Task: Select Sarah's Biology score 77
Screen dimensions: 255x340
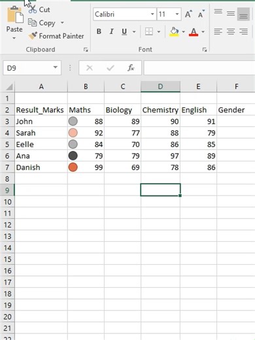Action: 123,133
